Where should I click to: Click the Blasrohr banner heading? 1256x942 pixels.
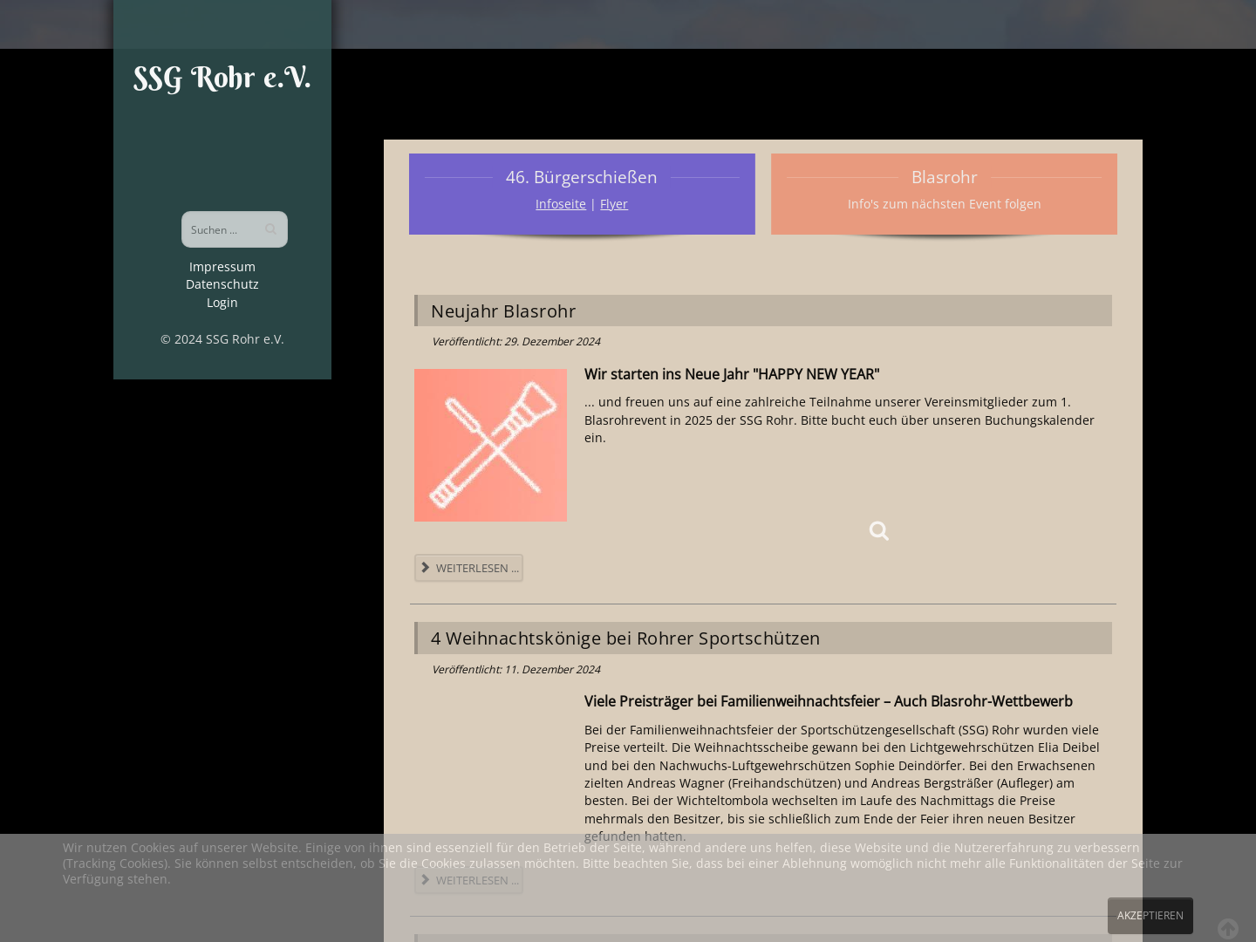944,177
